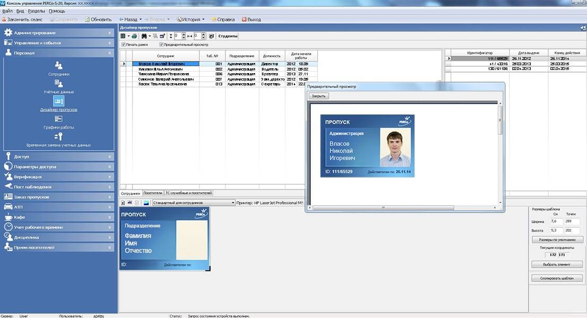Click the binoculars search icon
The height and width of the screenshot is (318, 587).
(x=143, y=36)
